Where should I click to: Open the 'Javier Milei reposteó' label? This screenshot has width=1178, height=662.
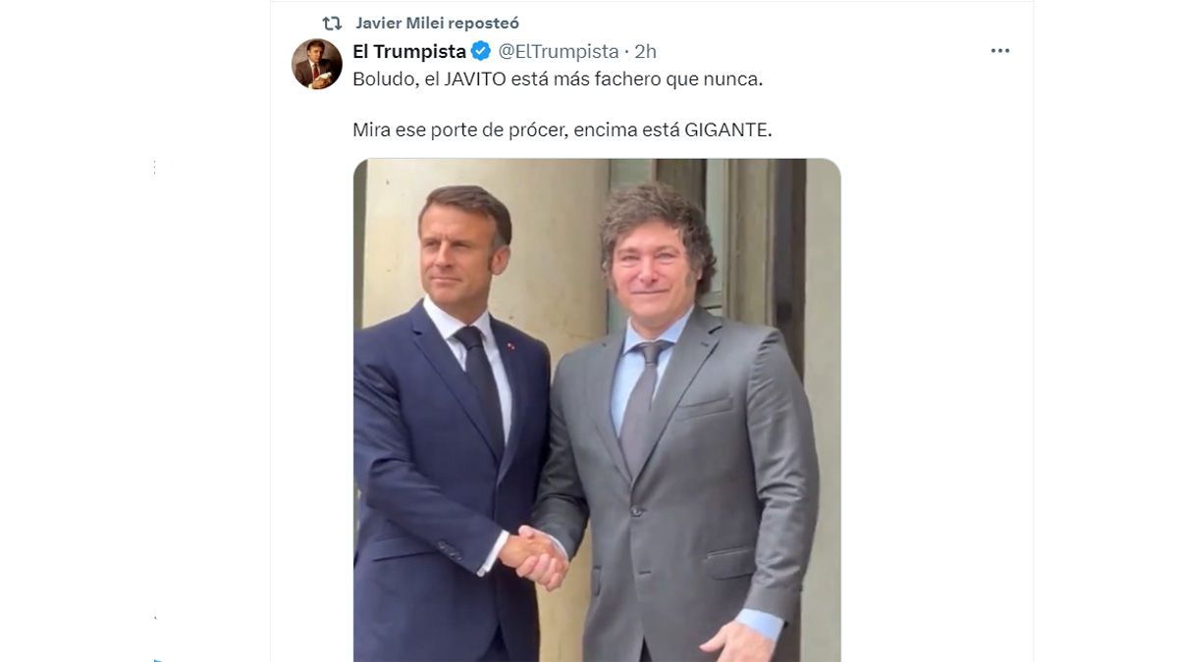(437, 23)
